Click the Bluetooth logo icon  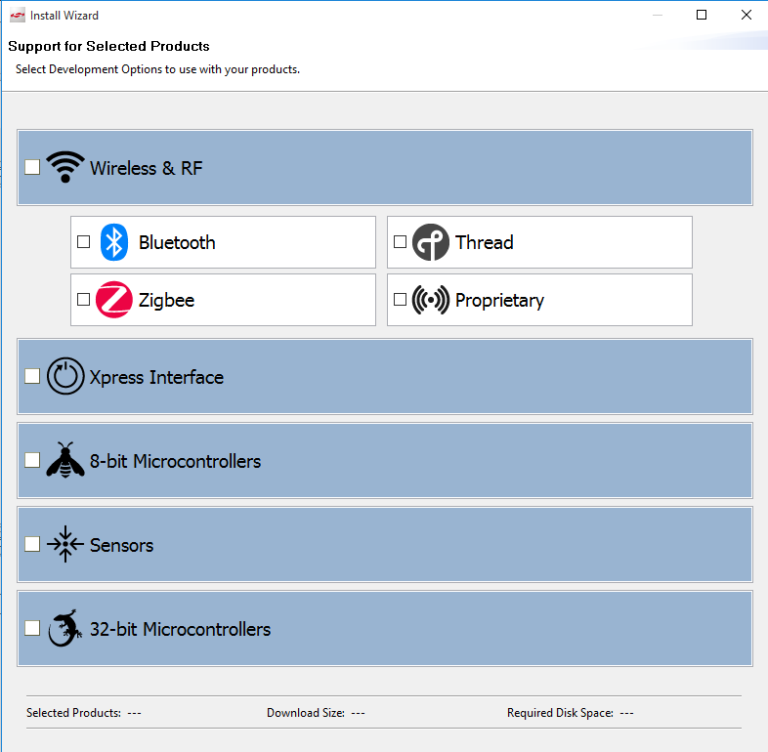[114, 242]
